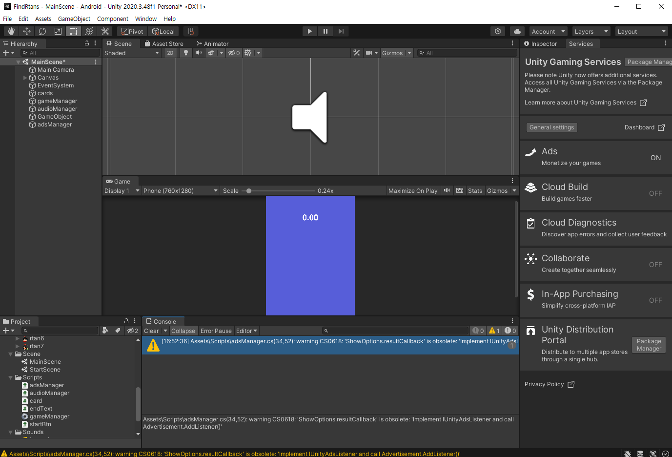The height and width of the screenshot is (457, 672).
Task: Open the Console panel options menu
Action: click(x=512, y=321)
